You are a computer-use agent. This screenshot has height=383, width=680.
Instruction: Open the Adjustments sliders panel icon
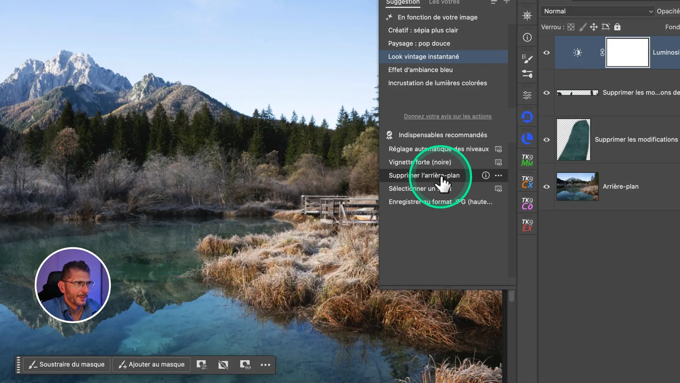click(x=527, y=95)
